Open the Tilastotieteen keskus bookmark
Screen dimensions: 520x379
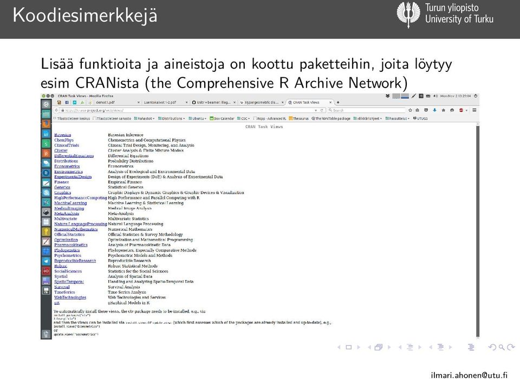72,118
